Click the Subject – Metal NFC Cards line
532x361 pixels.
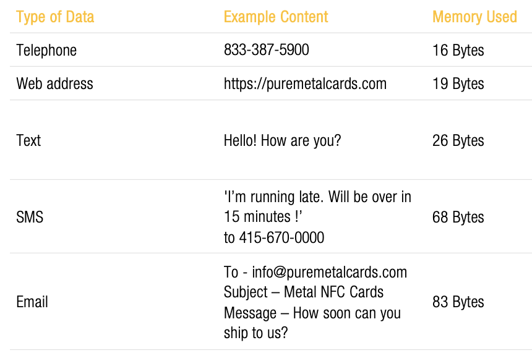pyautogui.click(x=304, y=292)
